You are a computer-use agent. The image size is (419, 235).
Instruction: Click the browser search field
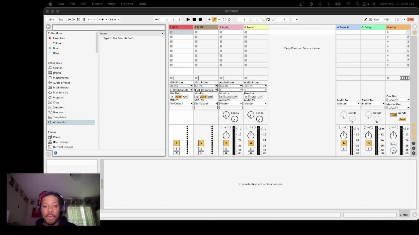pos(109,27)
